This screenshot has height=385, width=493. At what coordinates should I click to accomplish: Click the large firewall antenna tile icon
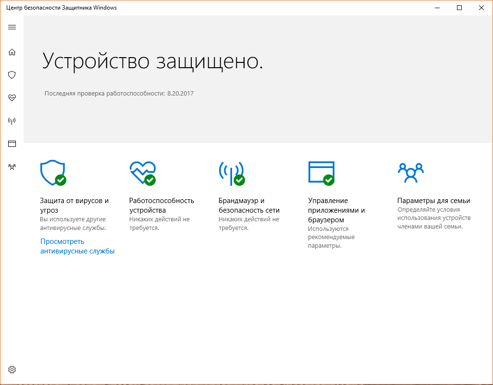click(231, 173)
